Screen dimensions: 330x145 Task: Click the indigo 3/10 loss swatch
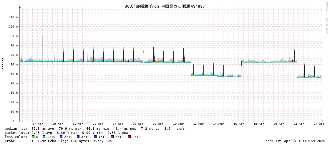click(x=78, y=137)
